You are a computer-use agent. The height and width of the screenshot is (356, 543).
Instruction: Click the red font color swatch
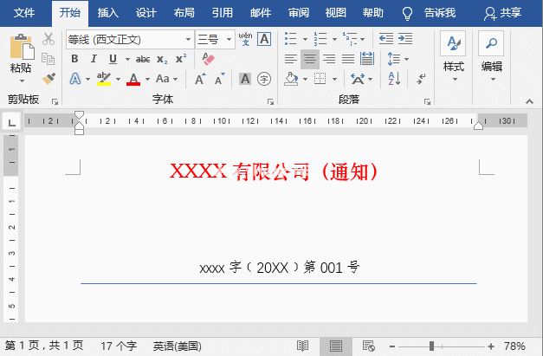coord(133,79)
